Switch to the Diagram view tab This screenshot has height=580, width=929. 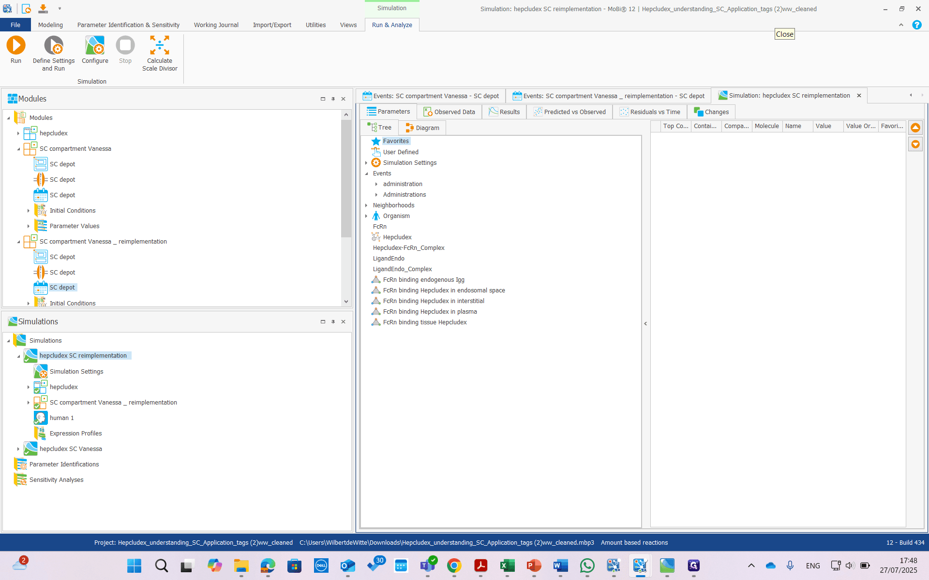coord(422,128)
